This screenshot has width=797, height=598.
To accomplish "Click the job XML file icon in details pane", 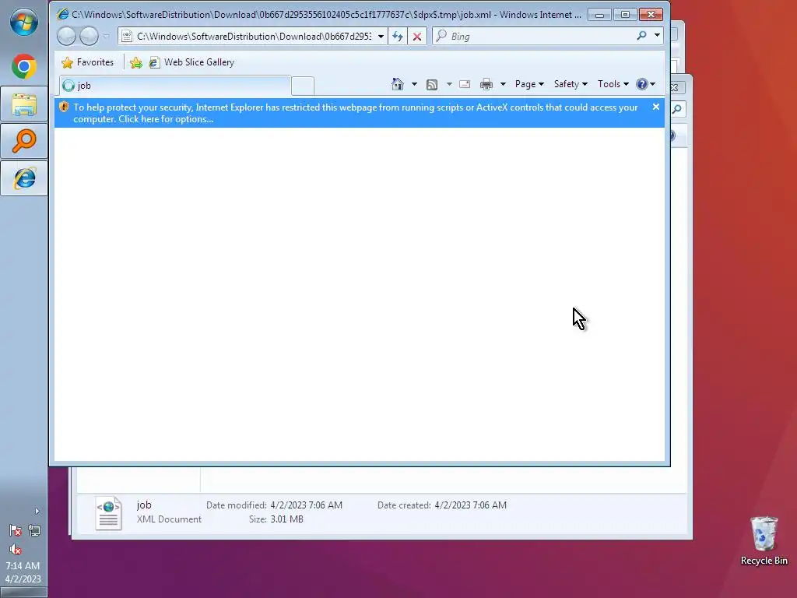I will tap(108, 513).
